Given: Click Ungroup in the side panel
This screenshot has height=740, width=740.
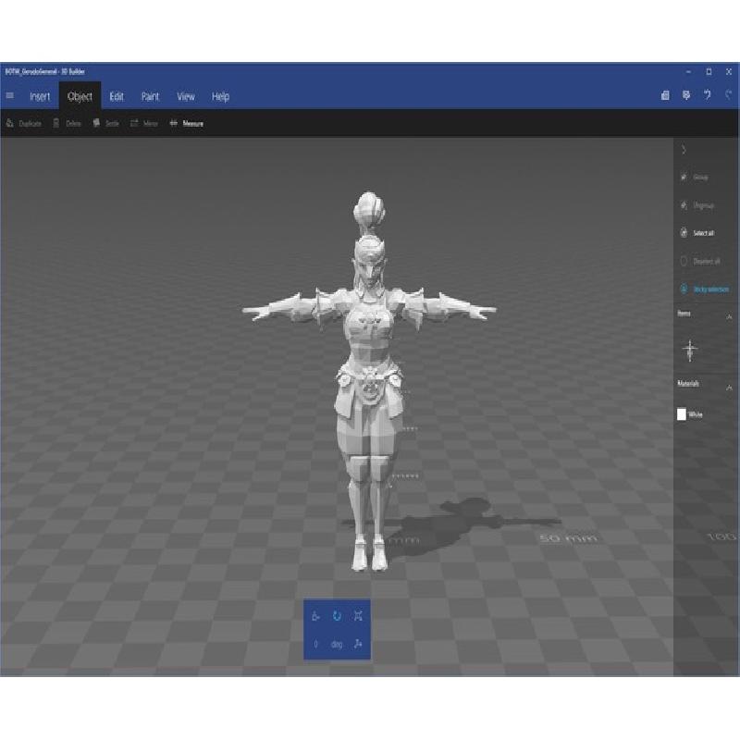Looking at the screenshot, I should 697,205.
